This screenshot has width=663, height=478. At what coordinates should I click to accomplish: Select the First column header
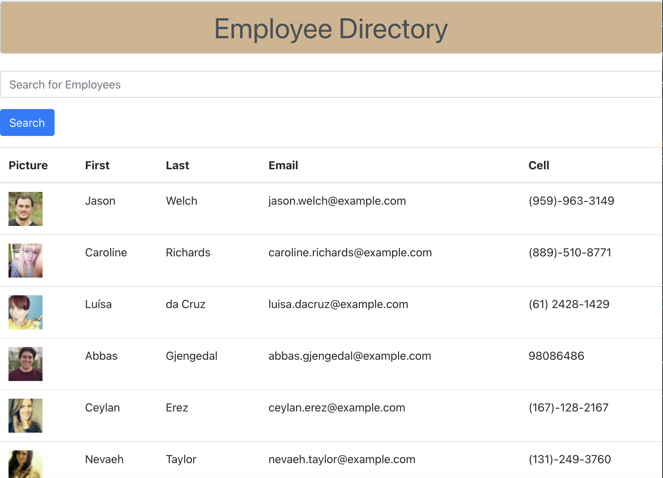(97, 165)
